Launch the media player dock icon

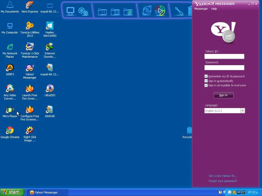[160, 10]
